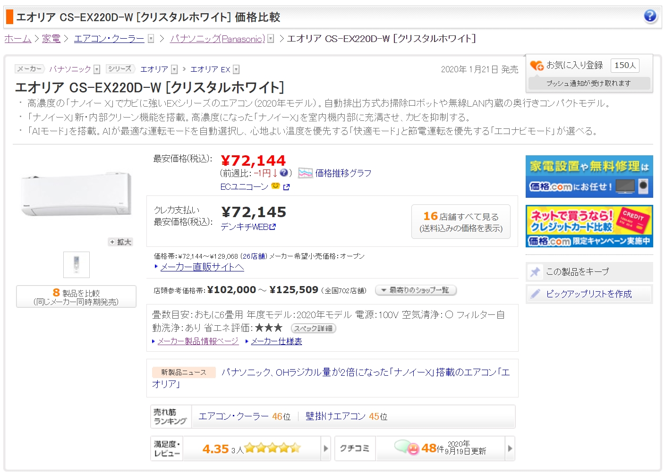Click エアコン・クーラー 46位 ranking link
Viewport: 665px width, 473px height.
pos(245,416)
